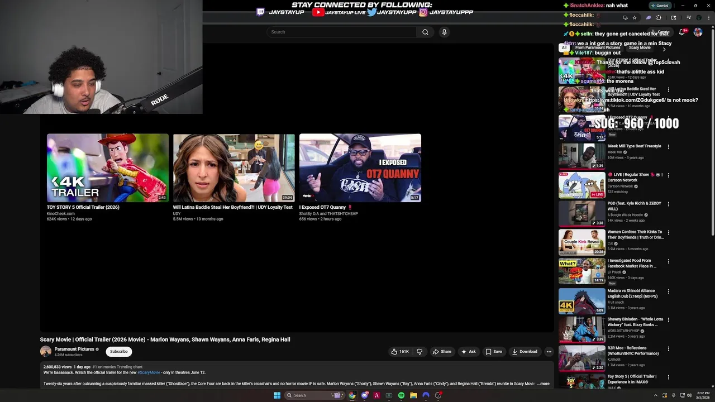Image resolution: width=715 pixels, height=402 pixels.
Task: Open Chrome profile avatar in toolbar
Action: click(699, 17)
